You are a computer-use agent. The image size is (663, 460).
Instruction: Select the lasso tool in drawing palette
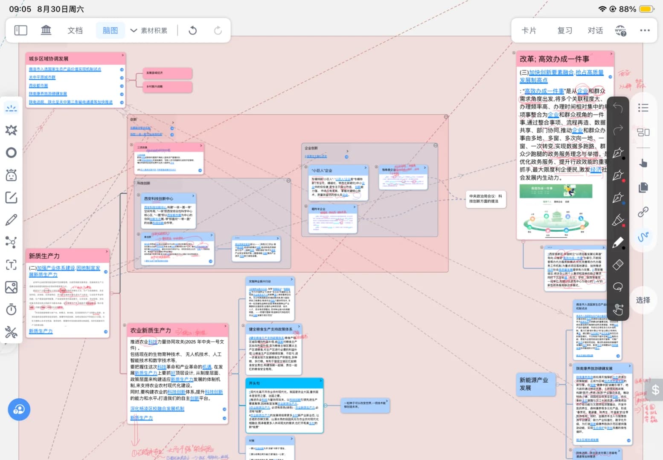pyautogui.click(x=618, y=287)
